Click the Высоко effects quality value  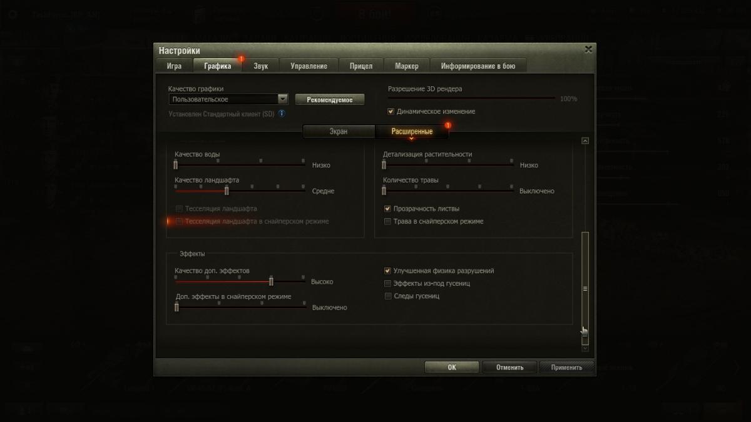click(x=322, y=282)
